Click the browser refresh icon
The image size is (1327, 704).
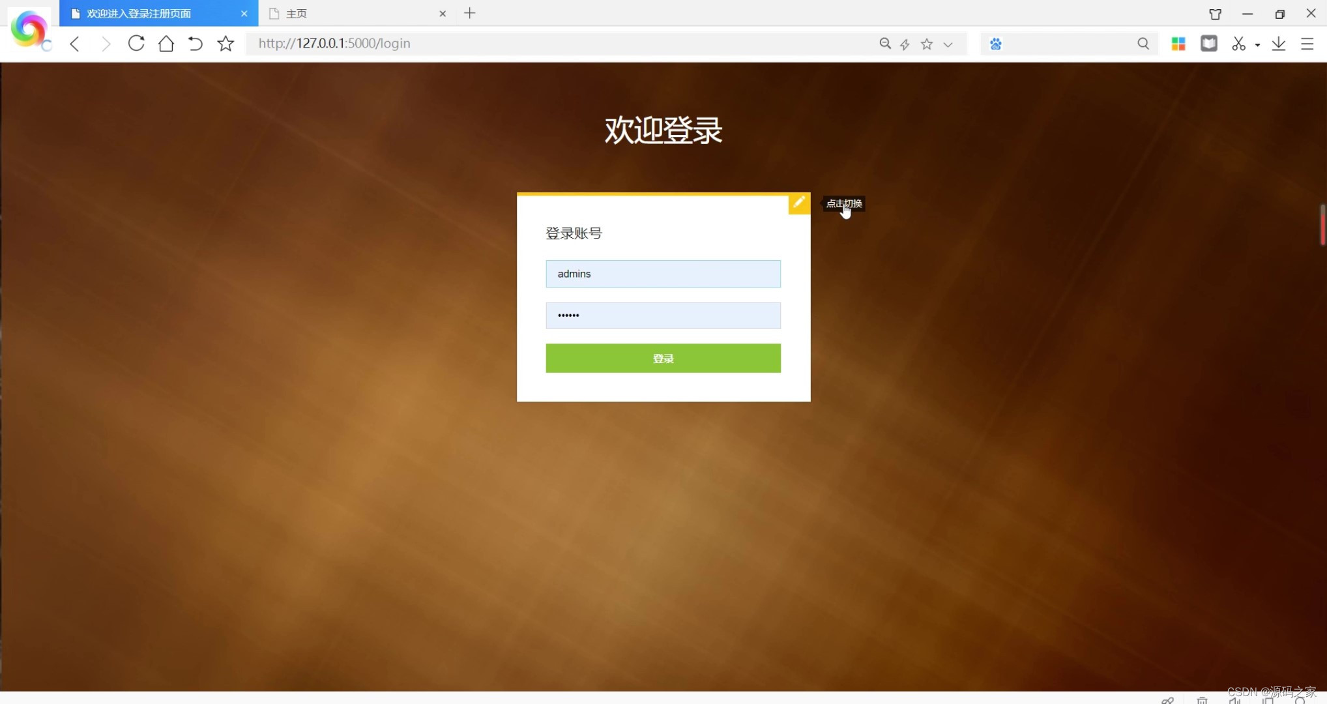[x=136, y=43]
